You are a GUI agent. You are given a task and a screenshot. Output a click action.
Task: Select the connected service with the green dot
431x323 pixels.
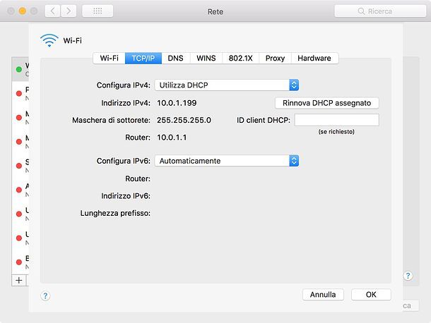20,69
